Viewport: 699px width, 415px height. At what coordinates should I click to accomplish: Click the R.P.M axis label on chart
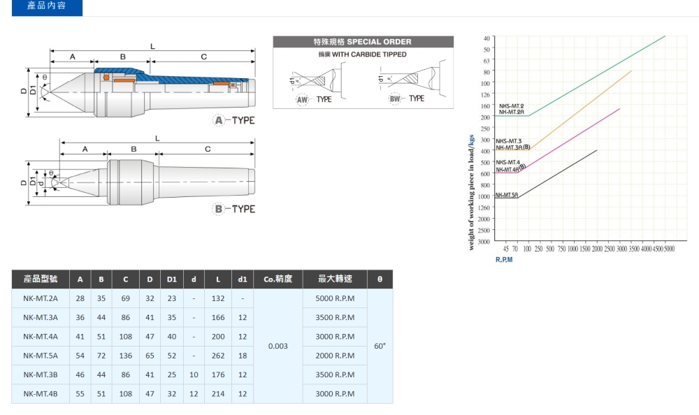[x=504, y=259]
